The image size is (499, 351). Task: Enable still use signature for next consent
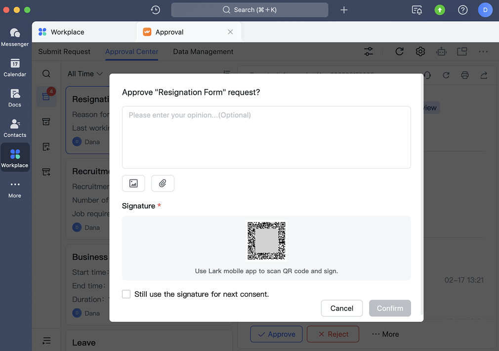click(126, 294)
